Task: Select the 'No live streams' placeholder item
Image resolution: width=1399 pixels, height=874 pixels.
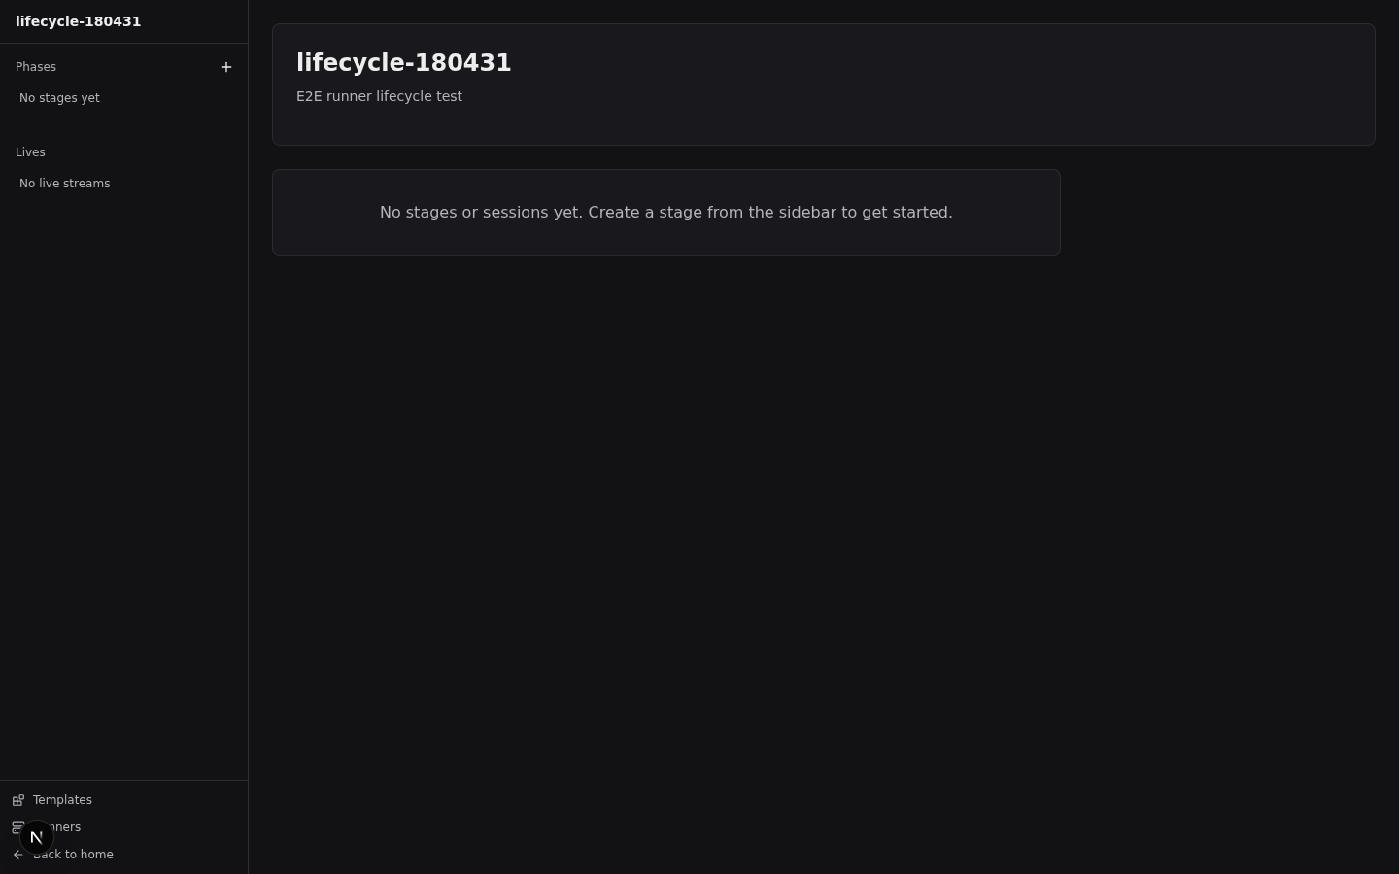Action: tap(65, 184)
